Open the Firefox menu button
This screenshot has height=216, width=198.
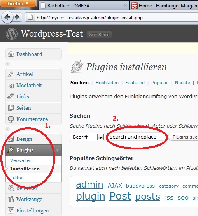point(18,3)
